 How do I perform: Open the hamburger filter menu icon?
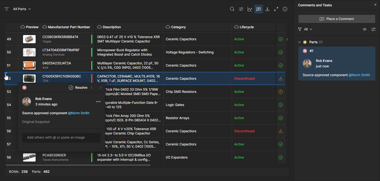(7, 9)
